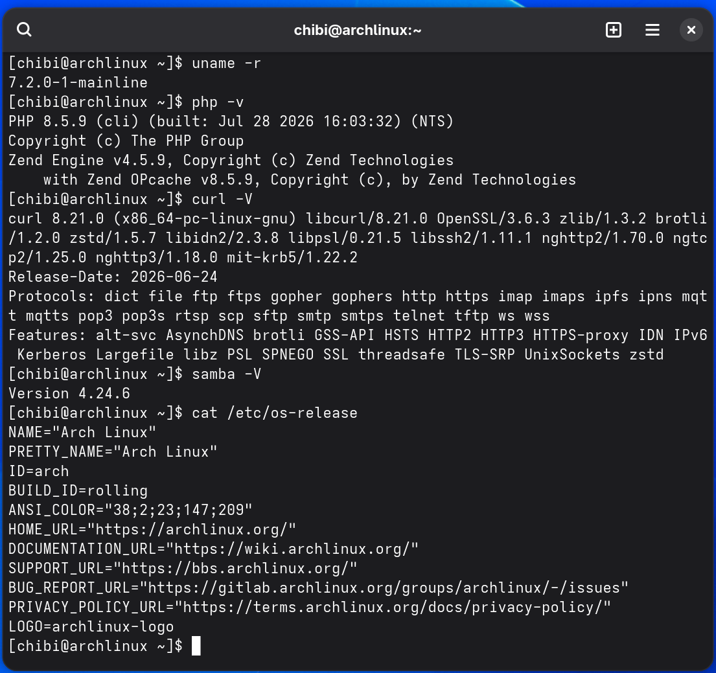Click the 'samba -V' command line
716x673 pixels.
(135, 374)
